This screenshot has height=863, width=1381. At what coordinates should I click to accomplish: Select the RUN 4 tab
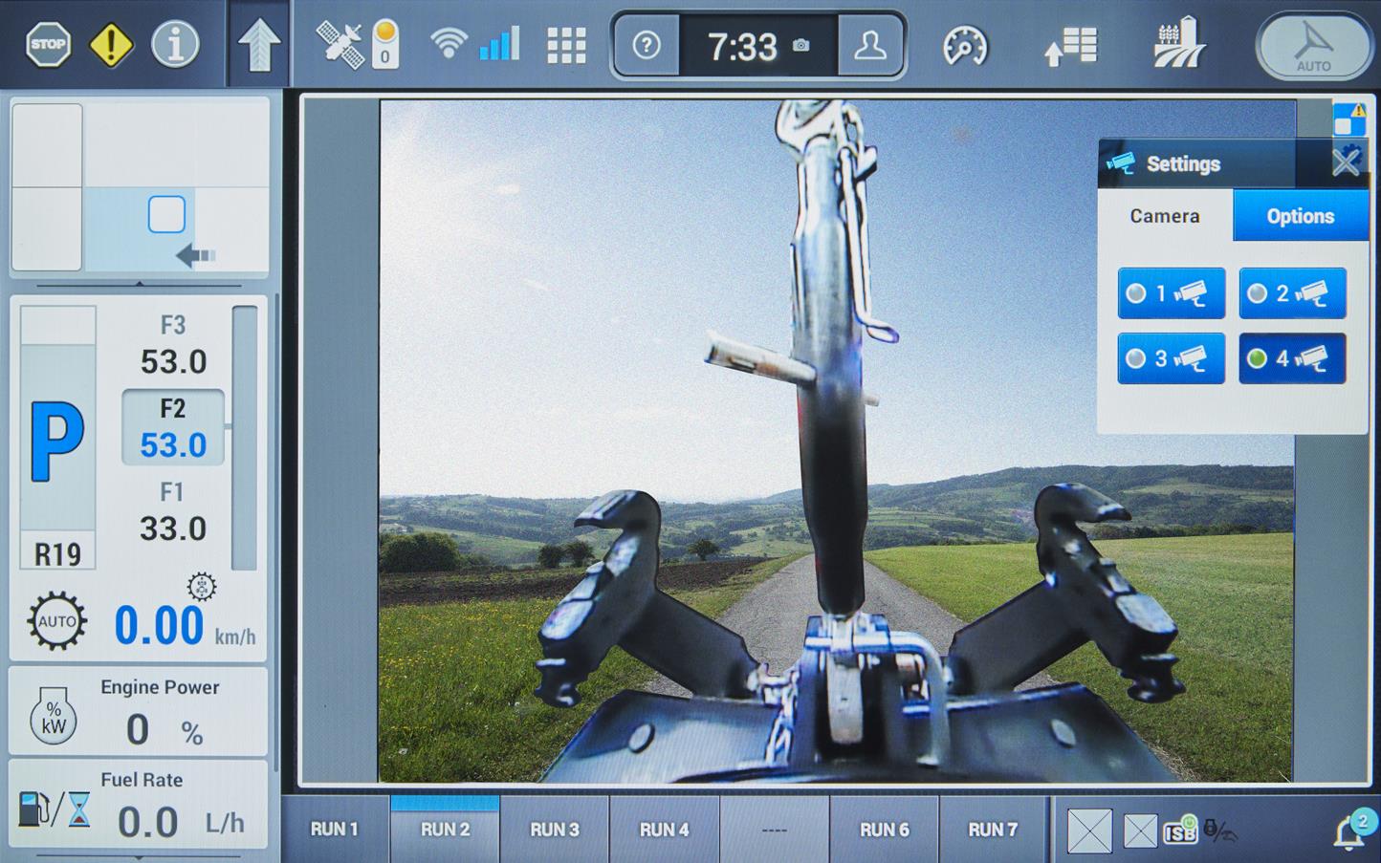pos(665,829)
